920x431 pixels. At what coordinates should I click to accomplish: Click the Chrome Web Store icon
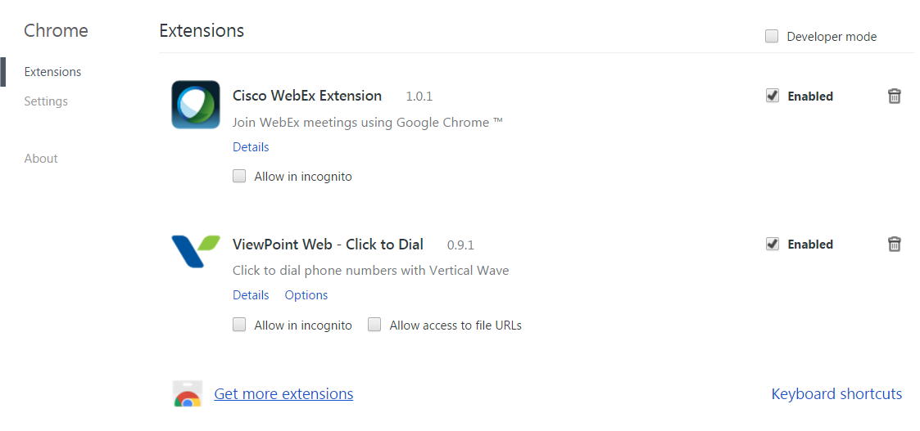[x=188, y=394]
